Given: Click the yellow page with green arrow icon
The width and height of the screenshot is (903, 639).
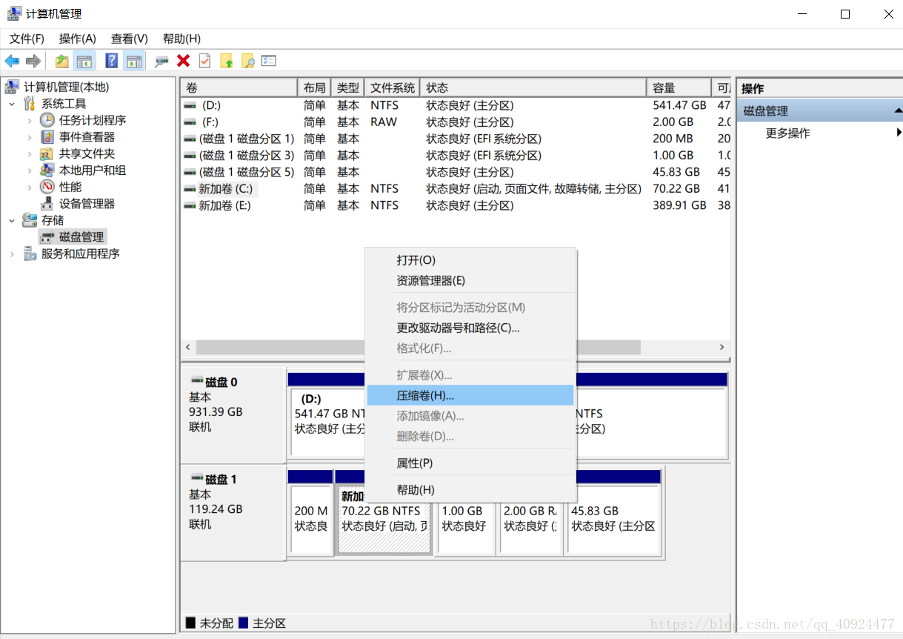Looking at the screenshot, I should pyautogui.click(x=226, y=61).
